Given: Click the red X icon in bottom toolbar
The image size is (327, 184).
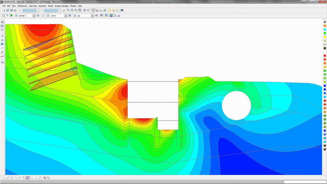Looking at the screenshot, I should click(45, 178).
